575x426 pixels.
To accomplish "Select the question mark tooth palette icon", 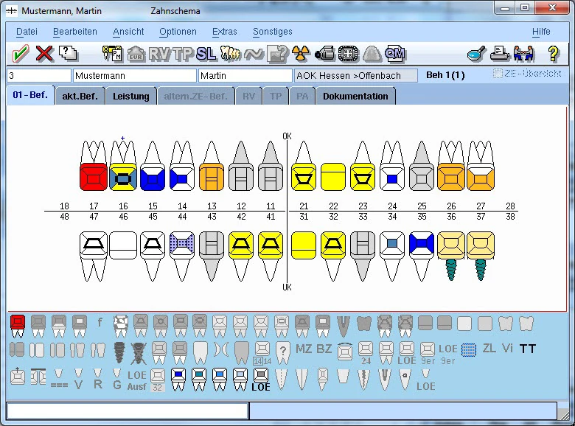I will [283, 353].
